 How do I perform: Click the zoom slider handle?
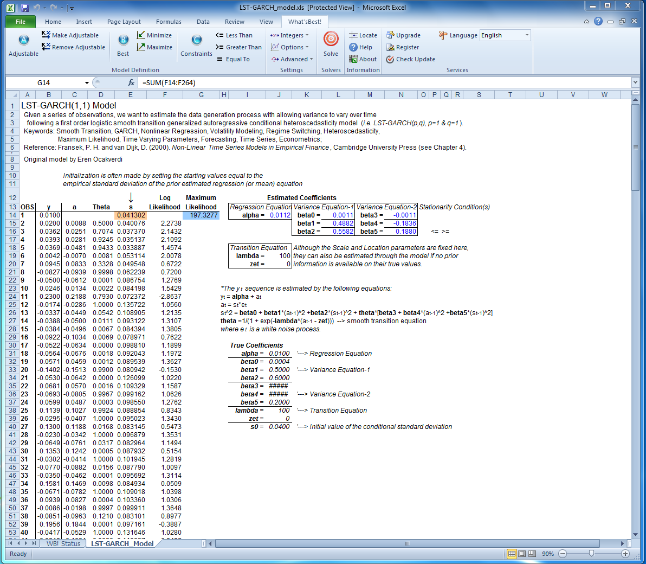pos(591,554)
